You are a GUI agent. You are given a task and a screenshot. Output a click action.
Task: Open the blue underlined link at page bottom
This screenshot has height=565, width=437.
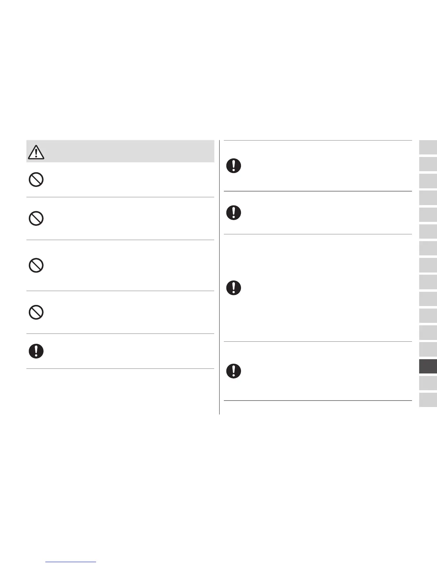[x=71, y=561]
